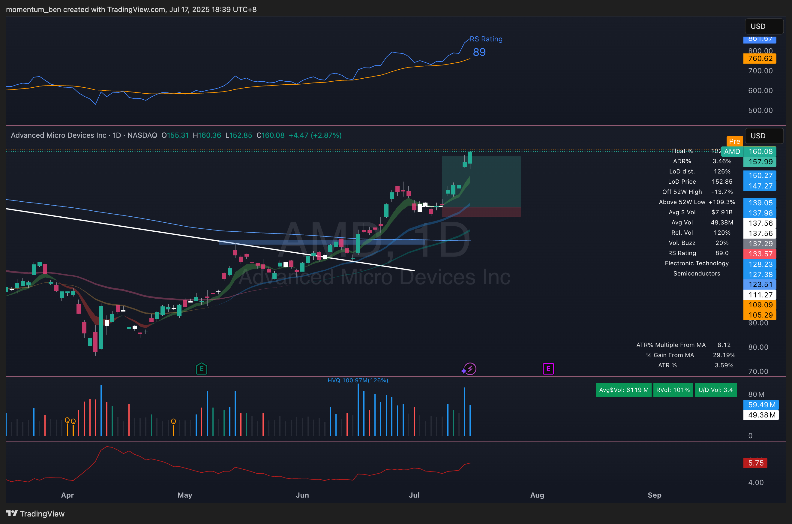Click the magenta upcoming earnings E marker
This screenshot has height=524, width=792.
tap(548, 369)
